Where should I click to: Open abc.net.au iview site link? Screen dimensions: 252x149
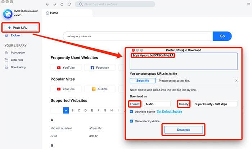[x=61, y=128]
